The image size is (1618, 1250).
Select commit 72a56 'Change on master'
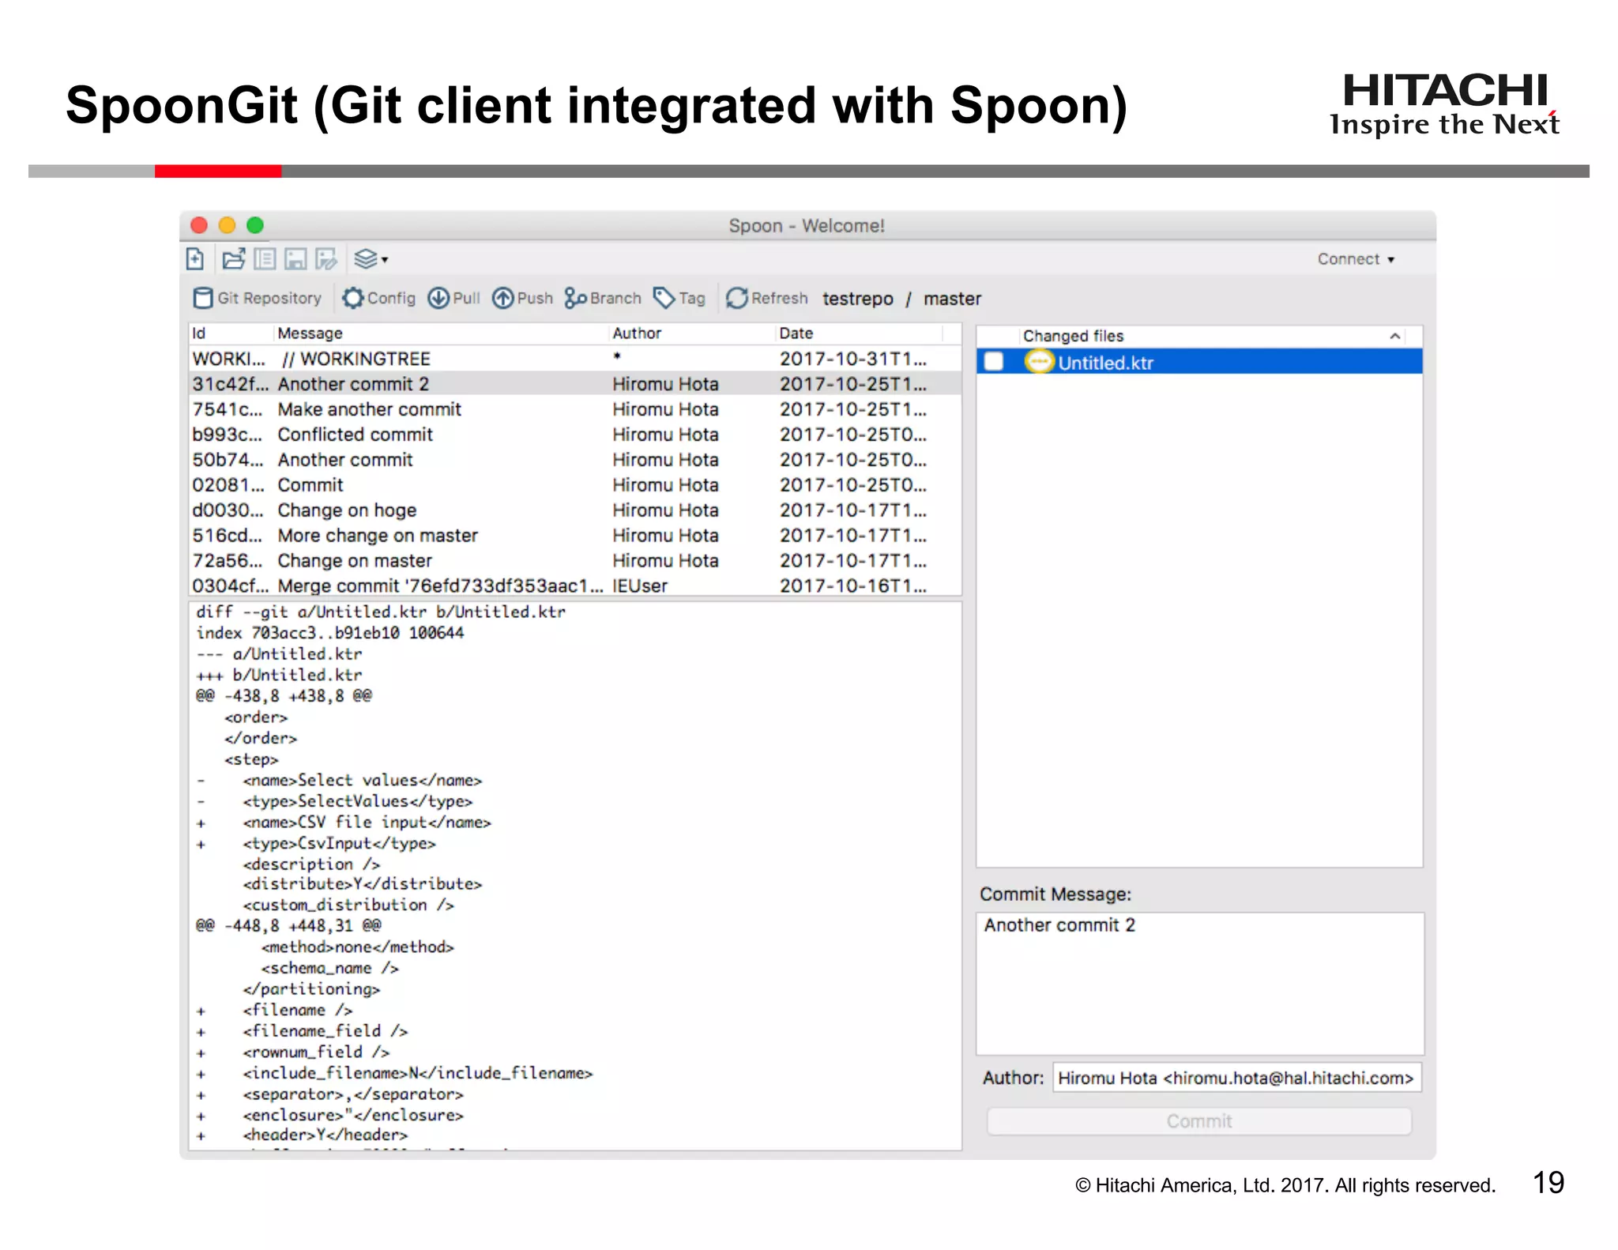pyautogui.click(x=575, y=561)
